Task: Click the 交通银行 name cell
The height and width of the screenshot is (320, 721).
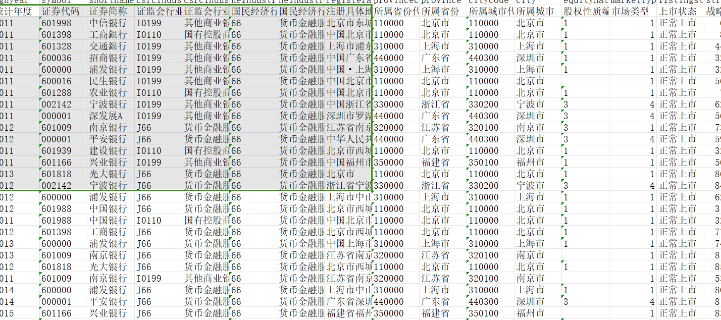Action: coord(111,46)
